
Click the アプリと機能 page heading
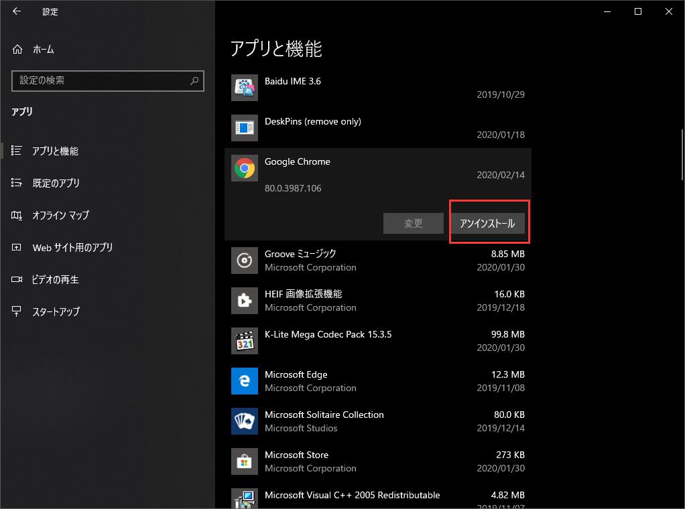point(276,48)
